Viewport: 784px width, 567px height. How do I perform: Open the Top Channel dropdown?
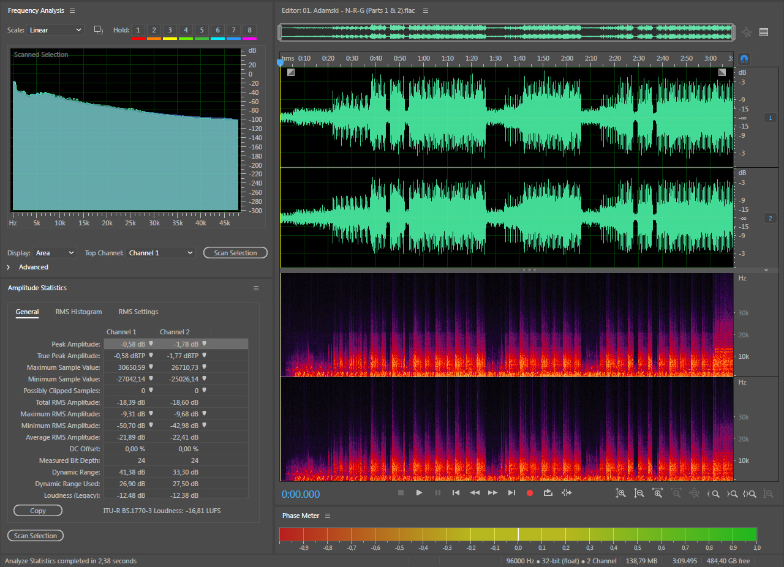[160, 253]
